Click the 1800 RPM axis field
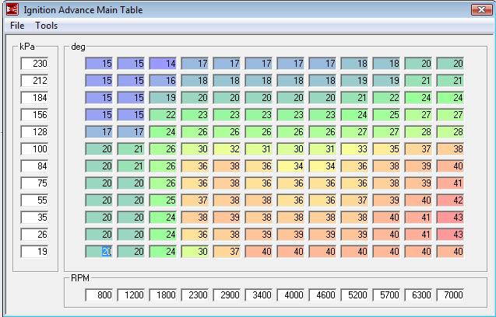Screen dimensions: 496x317 163,295
